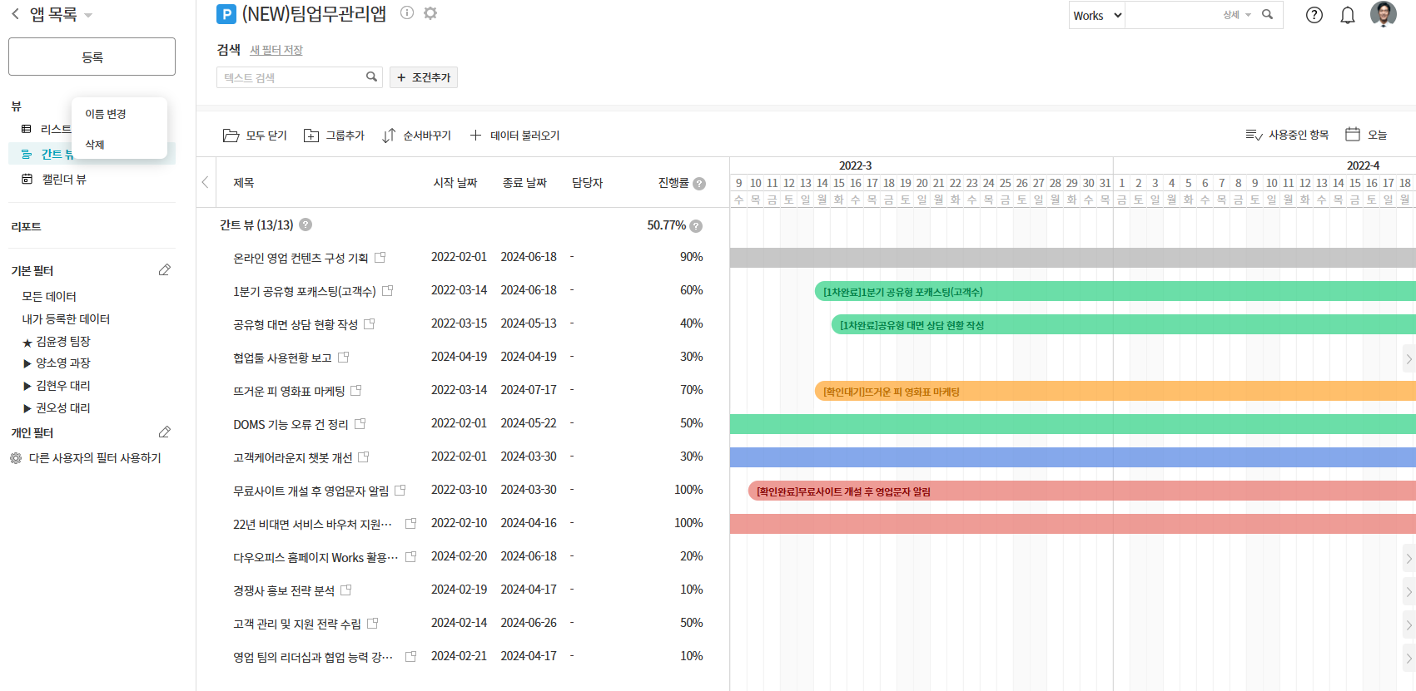Open the Works search scope dropdown
The height and width of the screenshot is (691, 1416).
tap(1096, 15)
